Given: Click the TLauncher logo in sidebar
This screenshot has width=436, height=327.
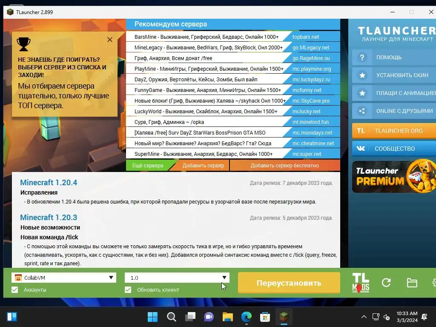Looking at the screenshot, I should coord(397,34).
